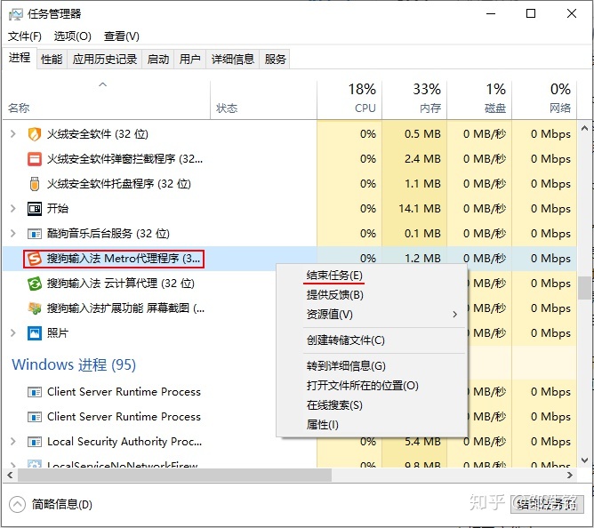Click the Task Manager title bar icon

[15, 14]
